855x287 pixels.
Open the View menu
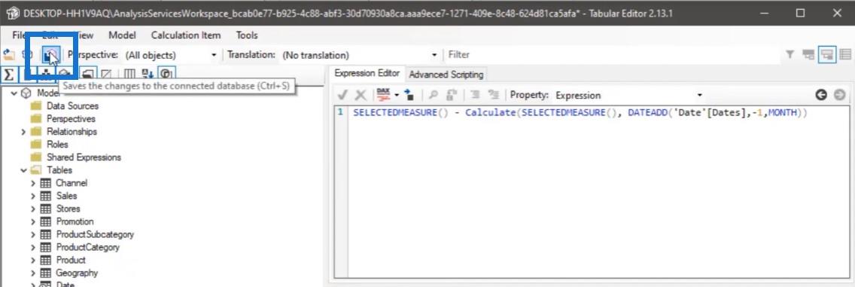click(84, 35)
